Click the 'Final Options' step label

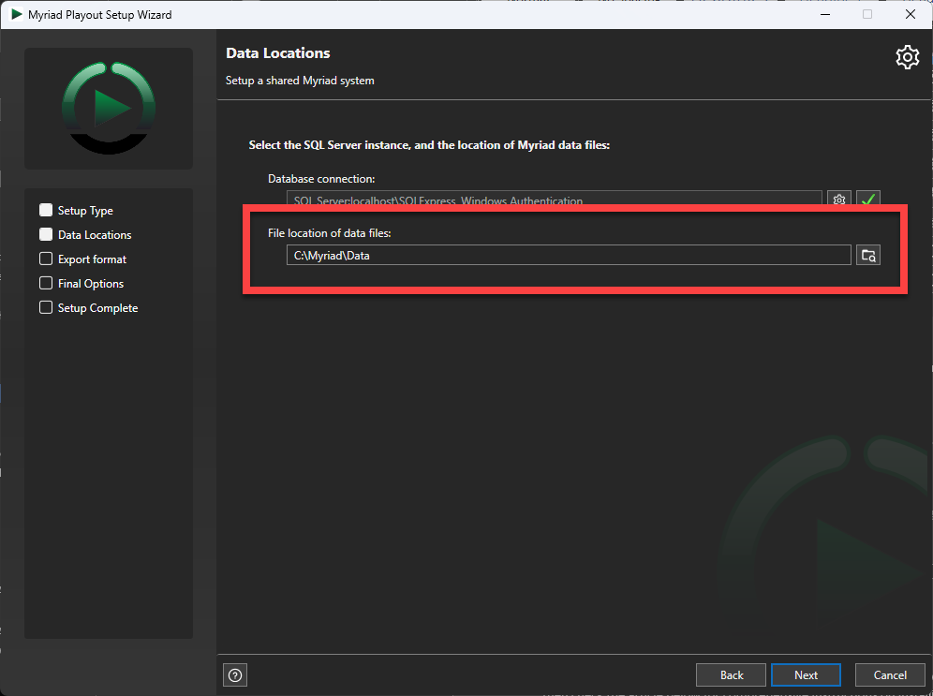[91, 284]
